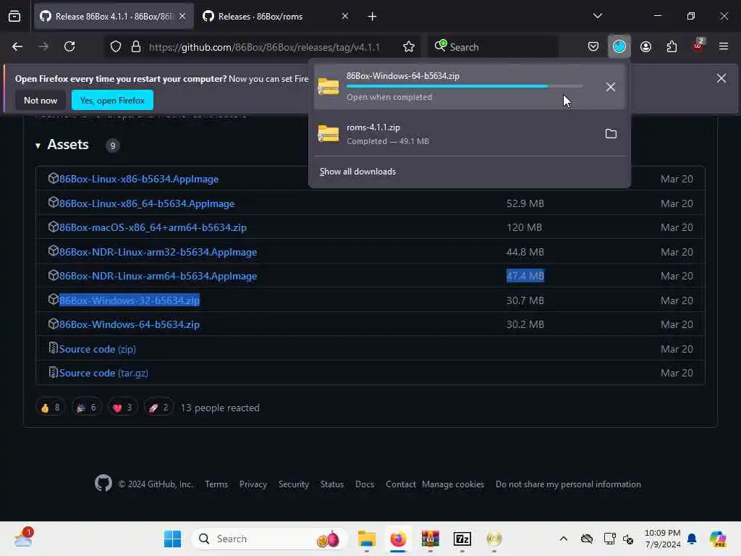
Task: Click the GitHub footer logo
Action: pos(103,483)
